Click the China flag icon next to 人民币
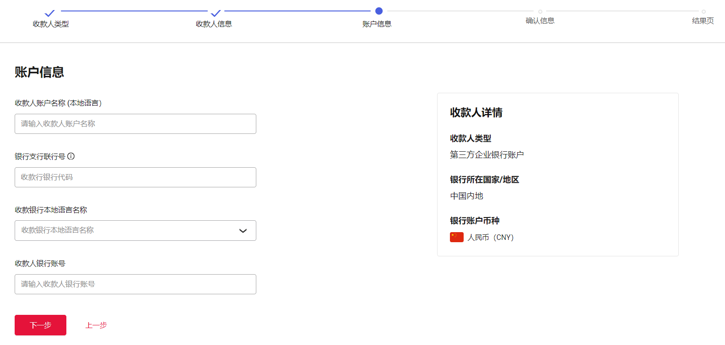 [x=456, y=237]
